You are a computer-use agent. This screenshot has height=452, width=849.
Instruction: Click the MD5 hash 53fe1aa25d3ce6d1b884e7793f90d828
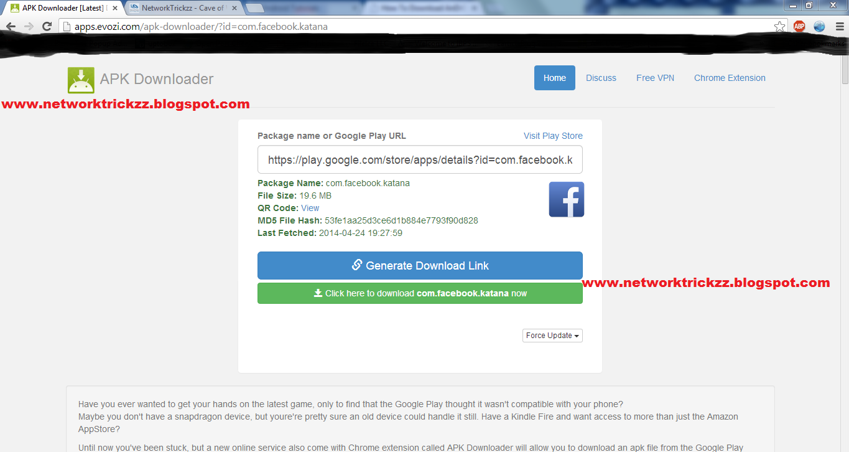[x=401, y=220]
